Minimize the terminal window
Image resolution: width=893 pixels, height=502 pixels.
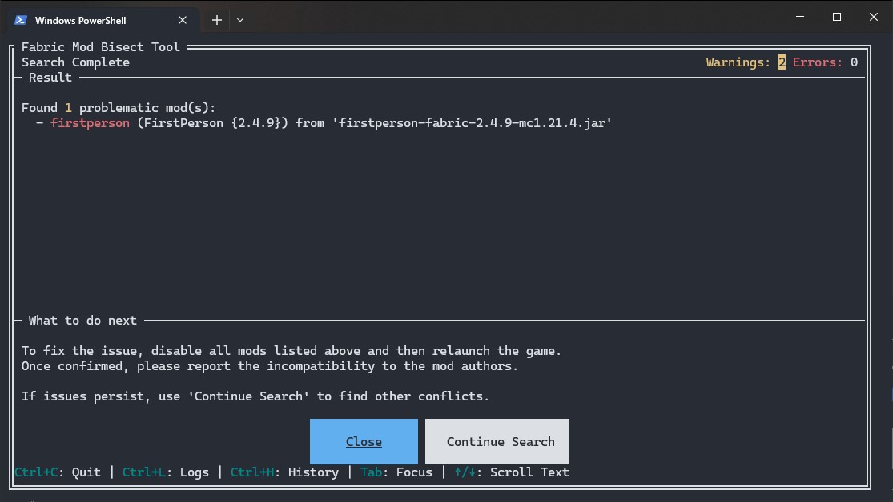pyautogui.click(x=800, y=17)
